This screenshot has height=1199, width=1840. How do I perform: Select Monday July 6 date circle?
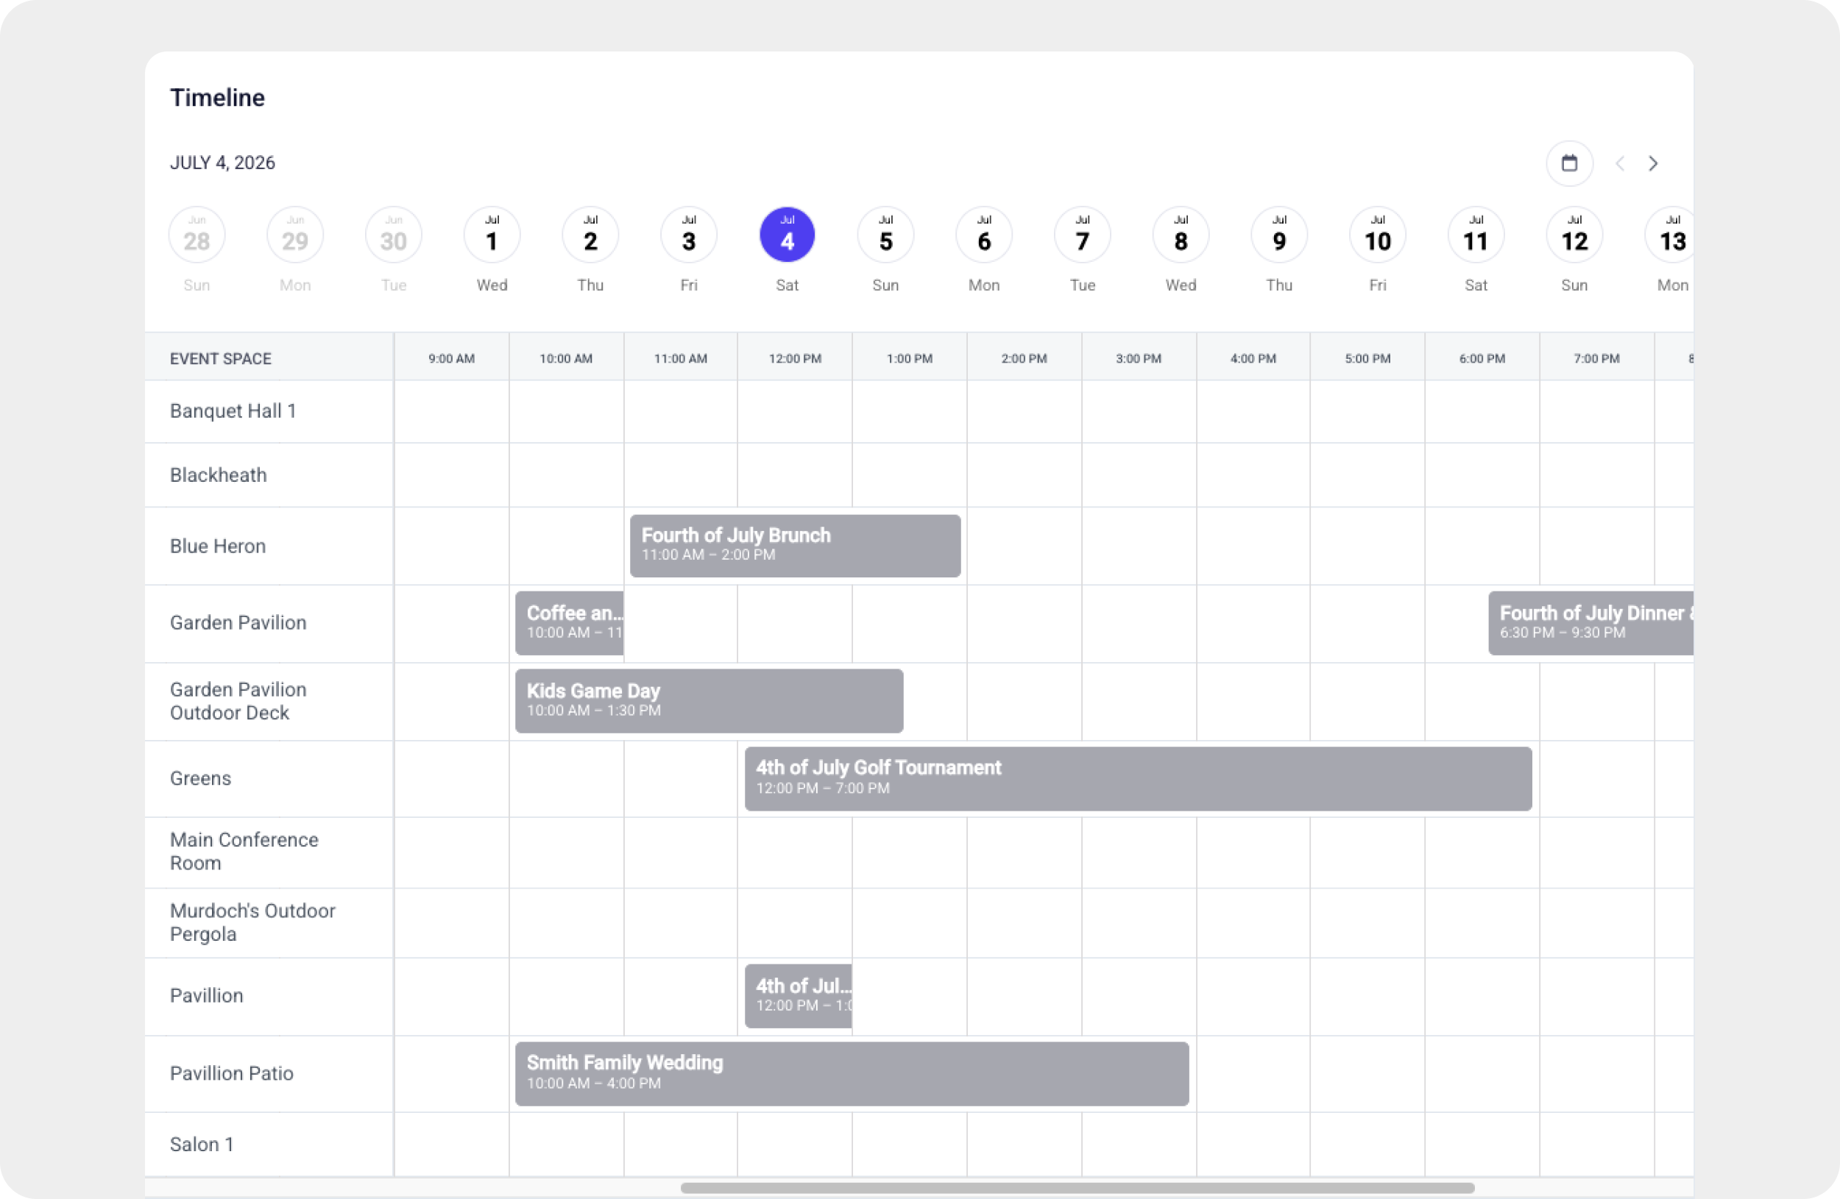(x=984, y=234)
